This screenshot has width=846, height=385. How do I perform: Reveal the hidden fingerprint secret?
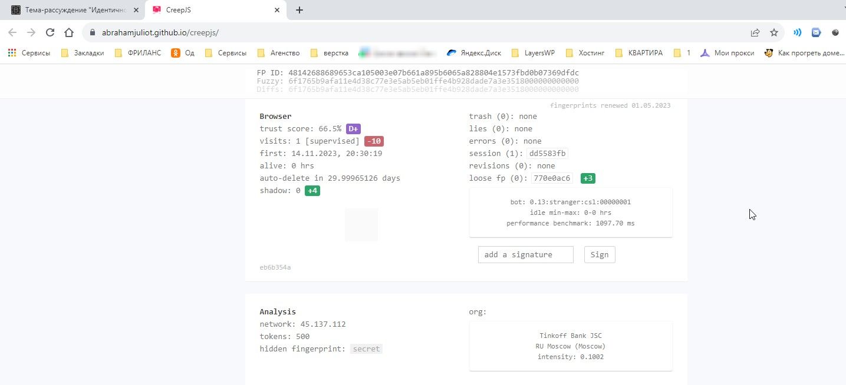366,349
